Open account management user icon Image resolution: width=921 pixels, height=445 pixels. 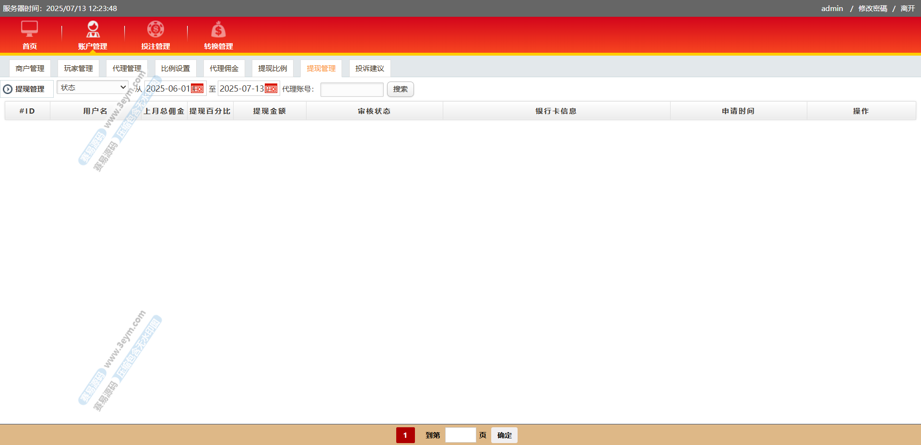[x=93, y=29]
